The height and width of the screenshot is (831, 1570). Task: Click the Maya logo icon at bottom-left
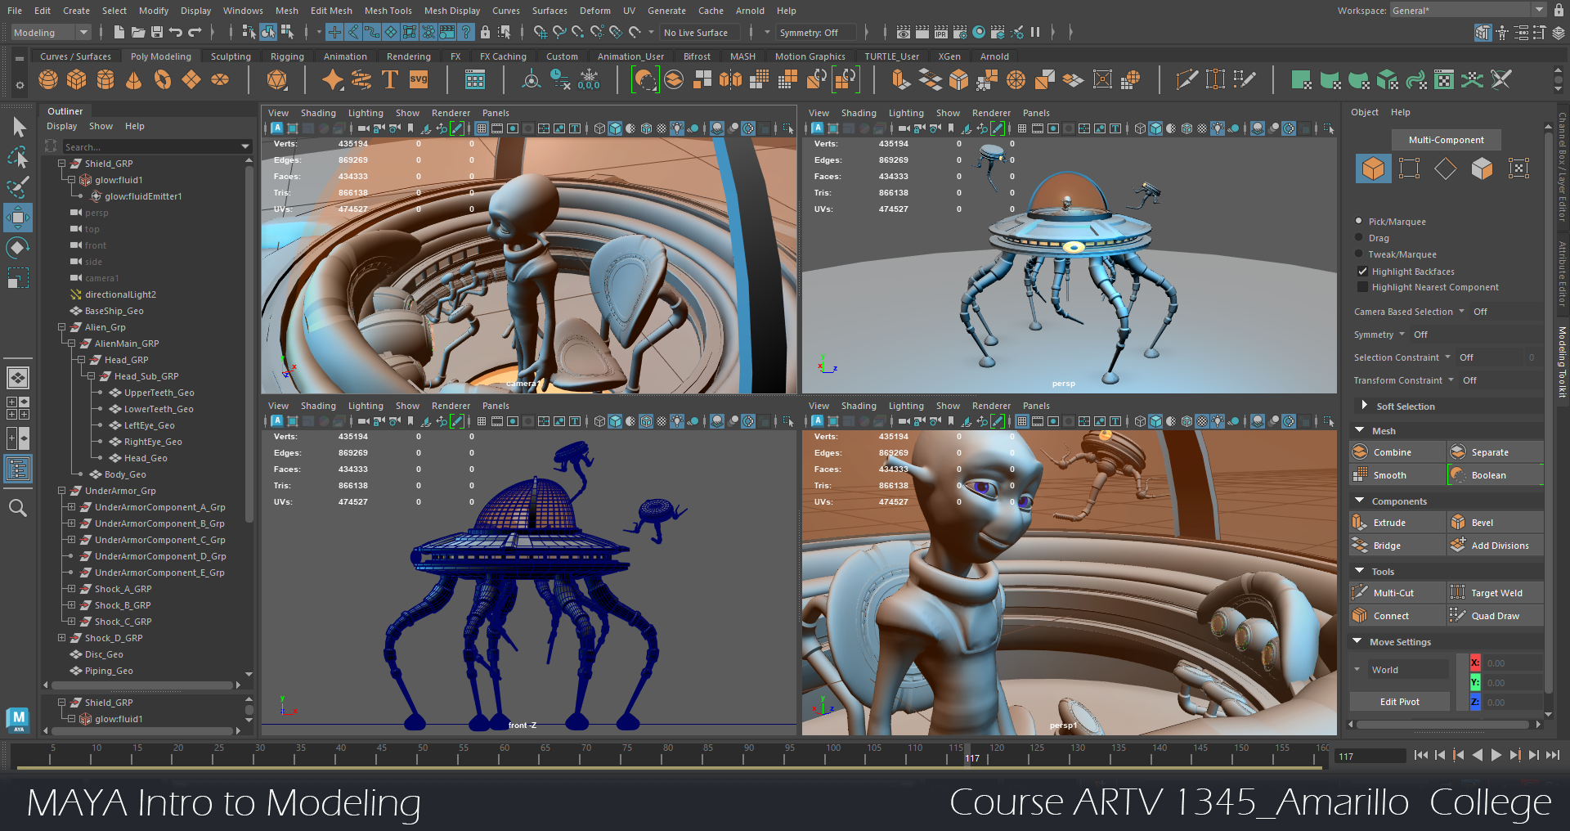19,720
